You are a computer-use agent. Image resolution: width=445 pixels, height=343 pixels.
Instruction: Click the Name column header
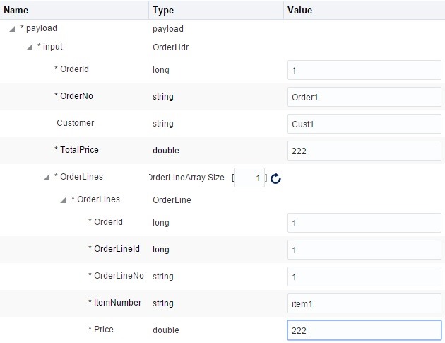16,11
